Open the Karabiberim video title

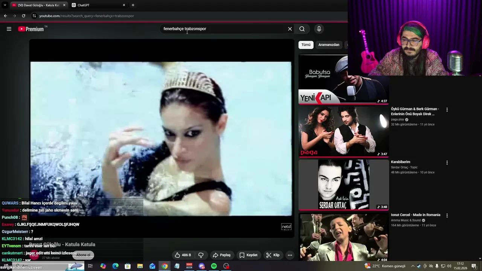[x=401, y=162]
